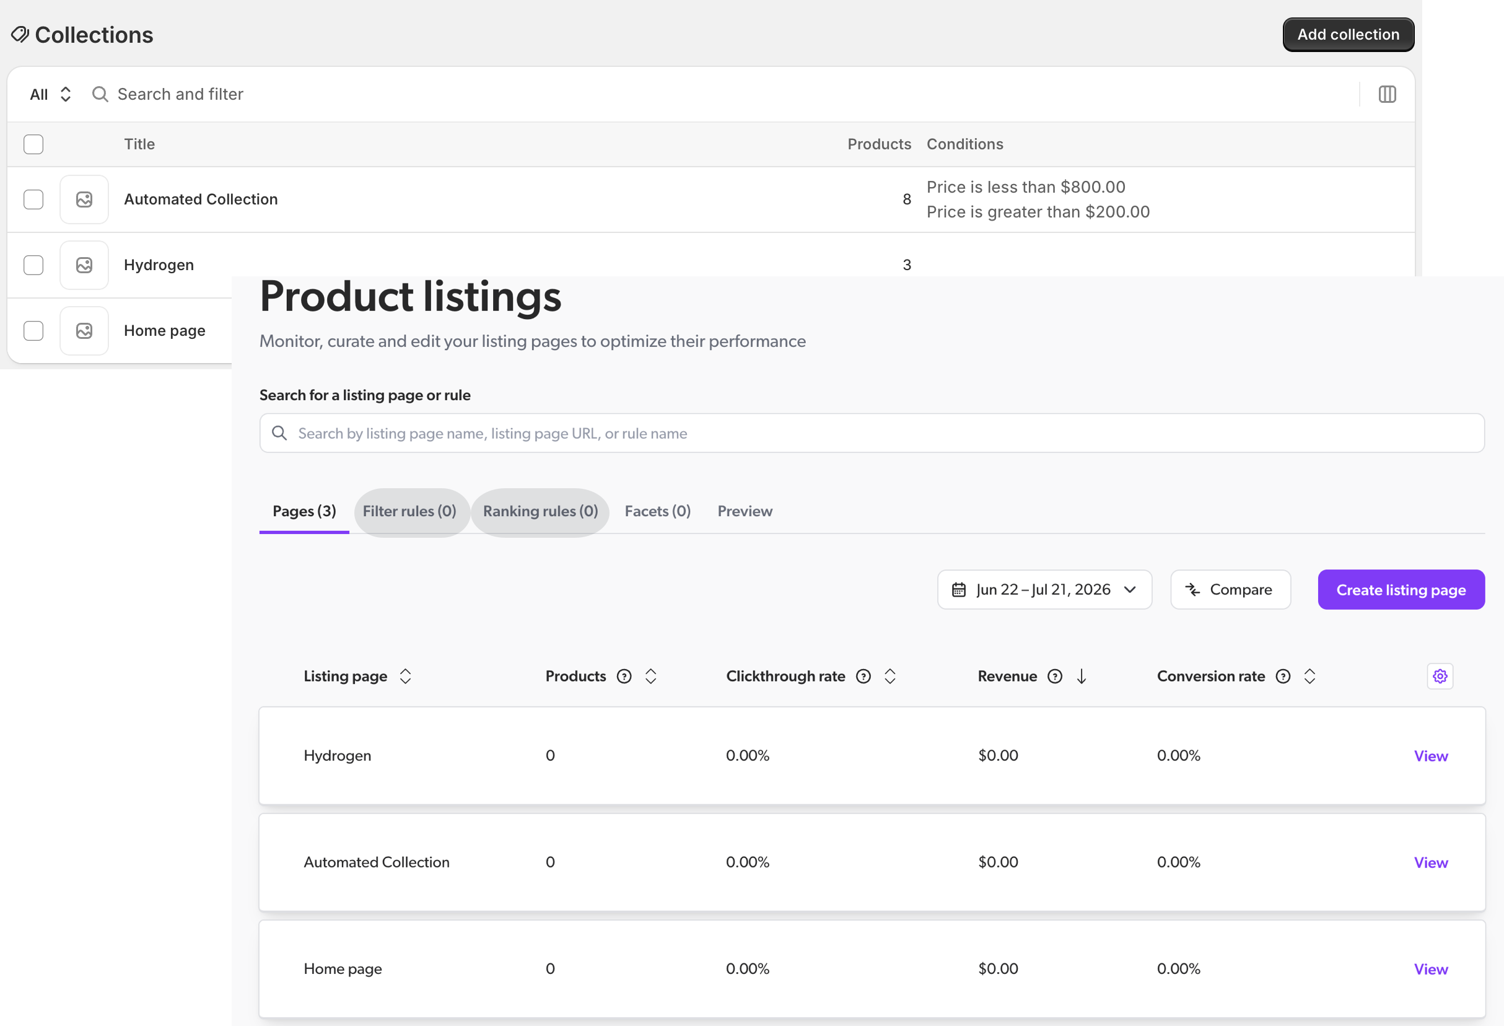Image resolution: width=1504 pixels, height=1026 pixels.
Task: Click the Compare arrows icon
Action: (1192, 590)
